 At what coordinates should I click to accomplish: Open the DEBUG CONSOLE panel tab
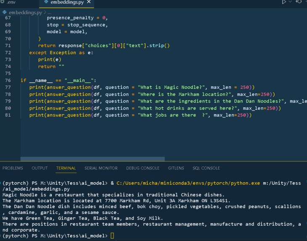(143, 168)
